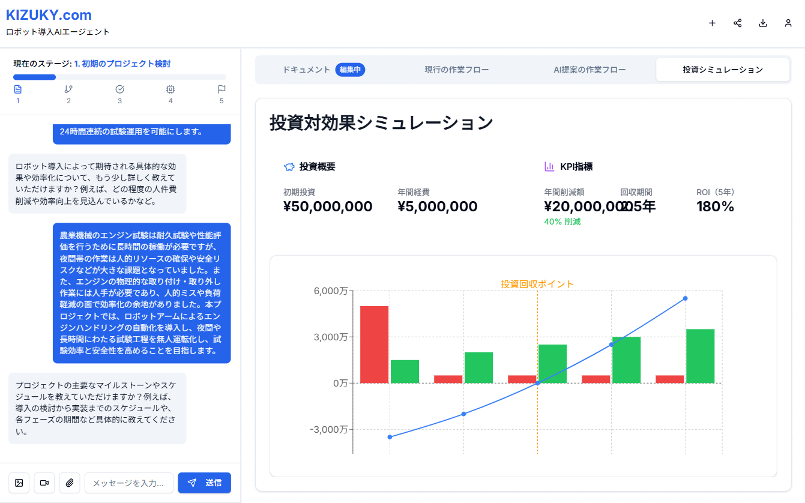805x503 pixels.
Task: Select stage 5 flag icon
Action: coord(222,89)
